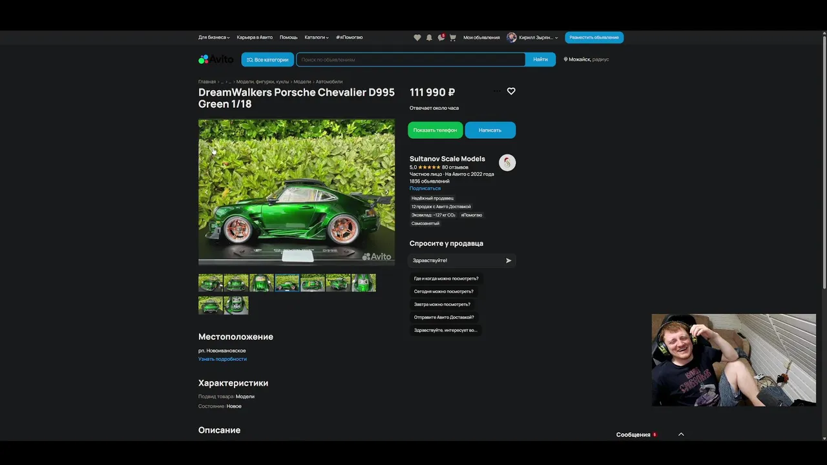
Task: Click the яПомогаю seller badge
Action: [x=472, y=215]
